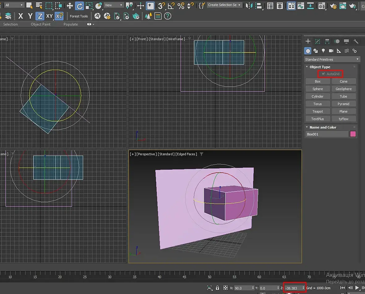Activate the Select and Rotate tool
365x294 pixels.
tap(79, 6)
